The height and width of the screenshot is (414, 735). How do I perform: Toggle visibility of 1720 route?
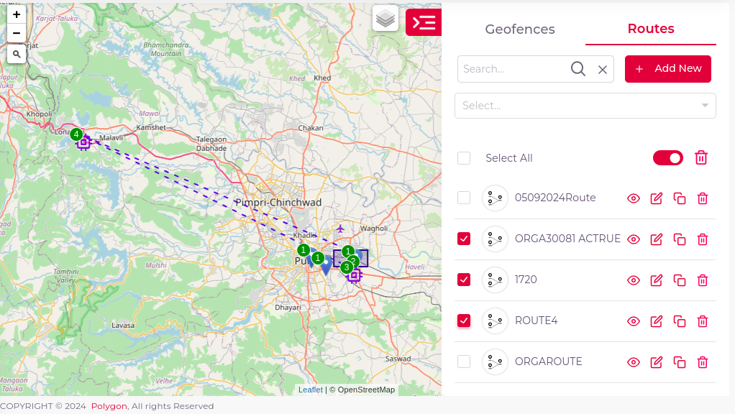(x=634, y=280)
